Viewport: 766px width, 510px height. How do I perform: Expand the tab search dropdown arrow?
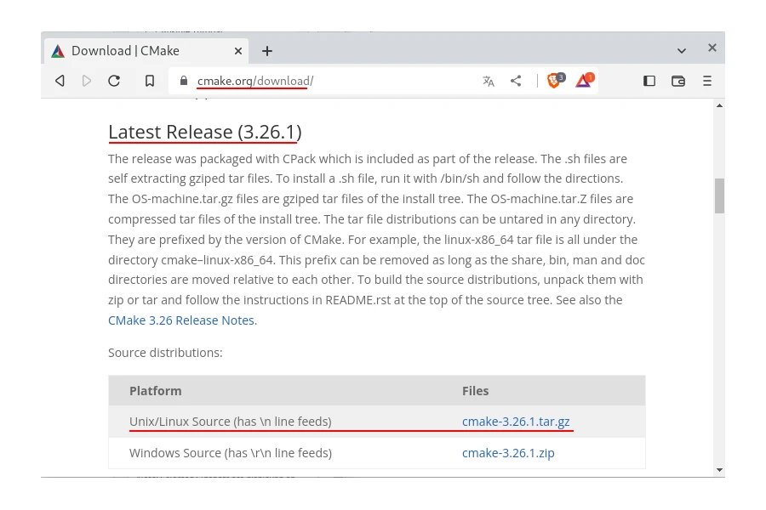pos(682,51)
